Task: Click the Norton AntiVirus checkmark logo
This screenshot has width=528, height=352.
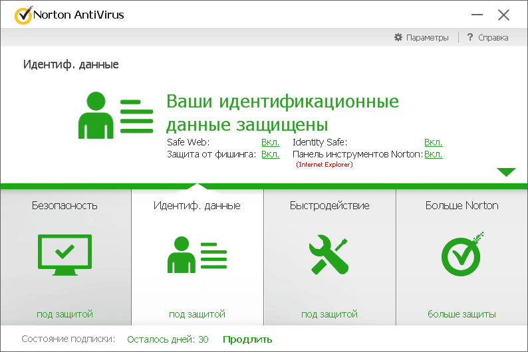Action: 23,15
